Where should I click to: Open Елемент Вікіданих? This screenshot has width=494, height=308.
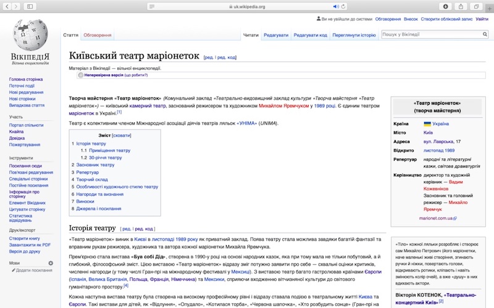pyautogui.click(x=27, y=203)
